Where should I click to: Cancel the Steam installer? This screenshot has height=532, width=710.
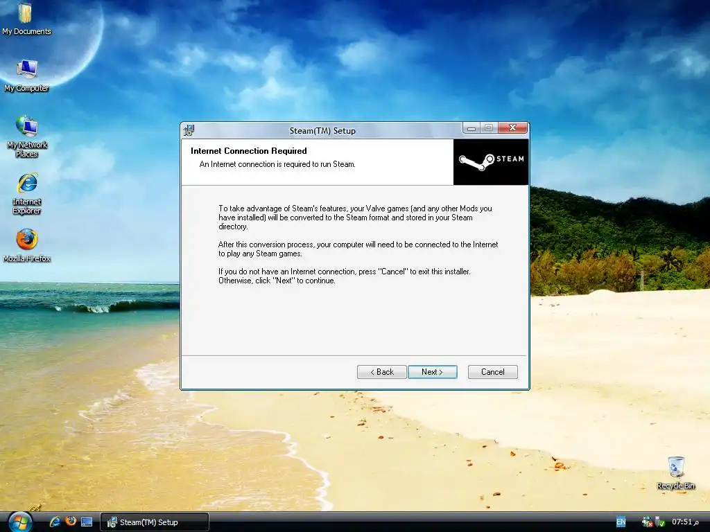[493, 372]
